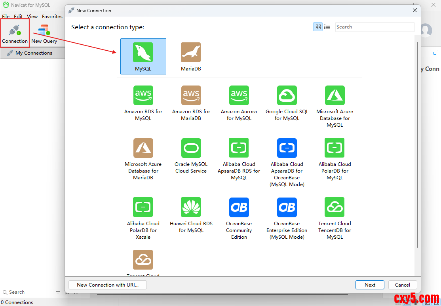This screenshot has height=306, width=441.
Task: Click the New Query toolbar button
Action: 44,34
